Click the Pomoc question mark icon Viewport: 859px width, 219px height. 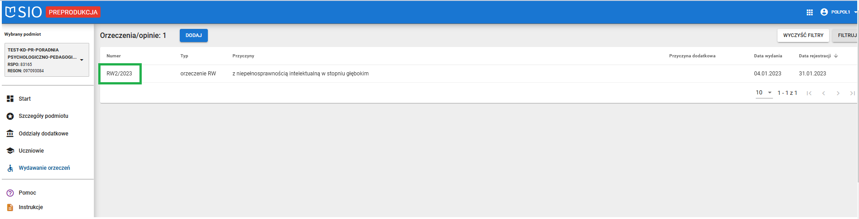pyautogui.click(x=10, y=193)
